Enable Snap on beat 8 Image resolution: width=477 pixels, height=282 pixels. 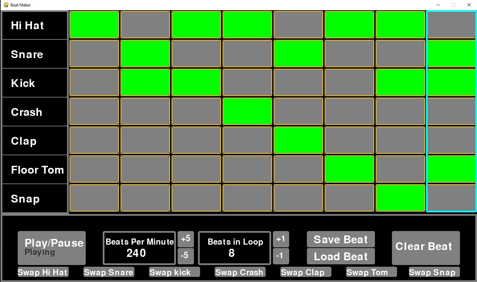451,198
